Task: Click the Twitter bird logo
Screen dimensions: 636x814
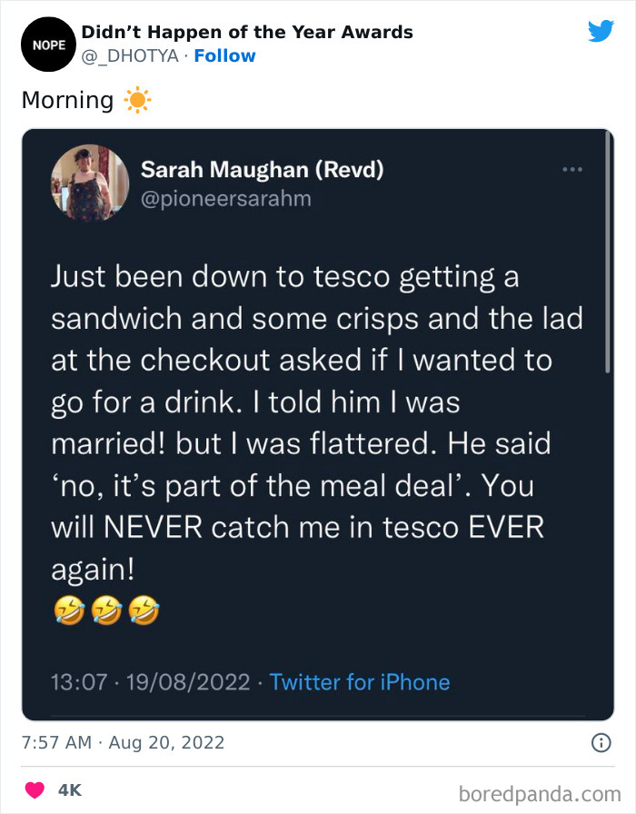Action: click(x=601, y=30)
